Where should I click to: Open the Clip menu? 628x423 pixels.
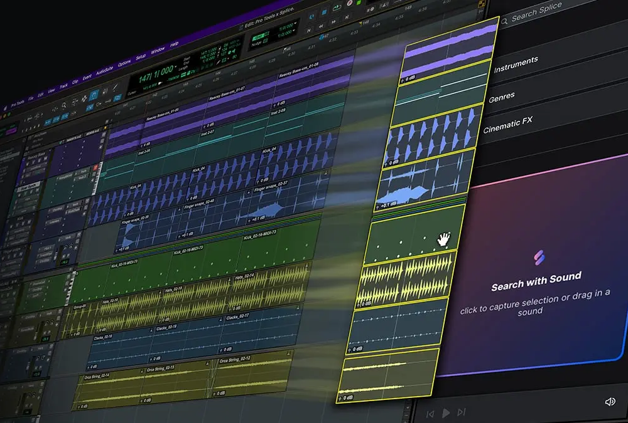pyautogui.click(x=75, y=82)
